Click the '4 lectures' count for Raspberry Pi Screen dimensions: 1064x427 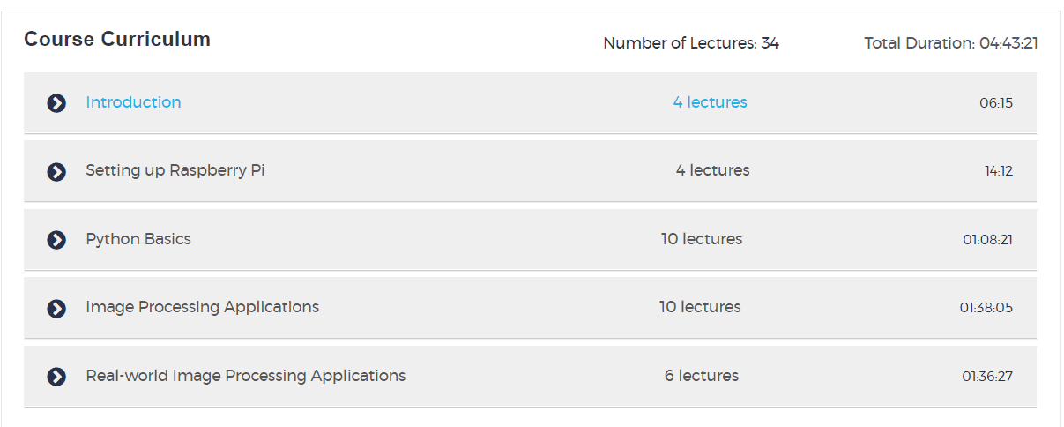[712, 170]
